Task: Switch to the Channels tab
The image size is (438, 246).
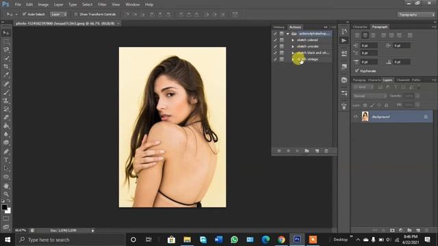Action: (x=403, y=80)
